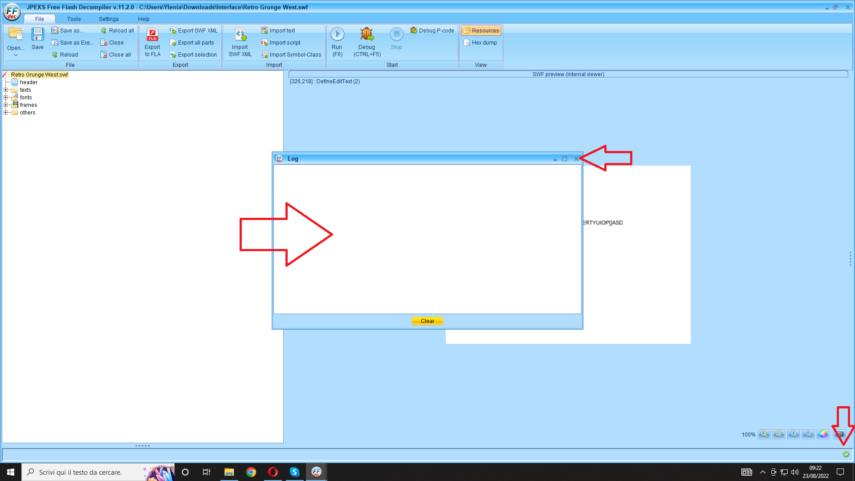Open the Help ribbon tab

pyautogui.click(x=143, y=19)
